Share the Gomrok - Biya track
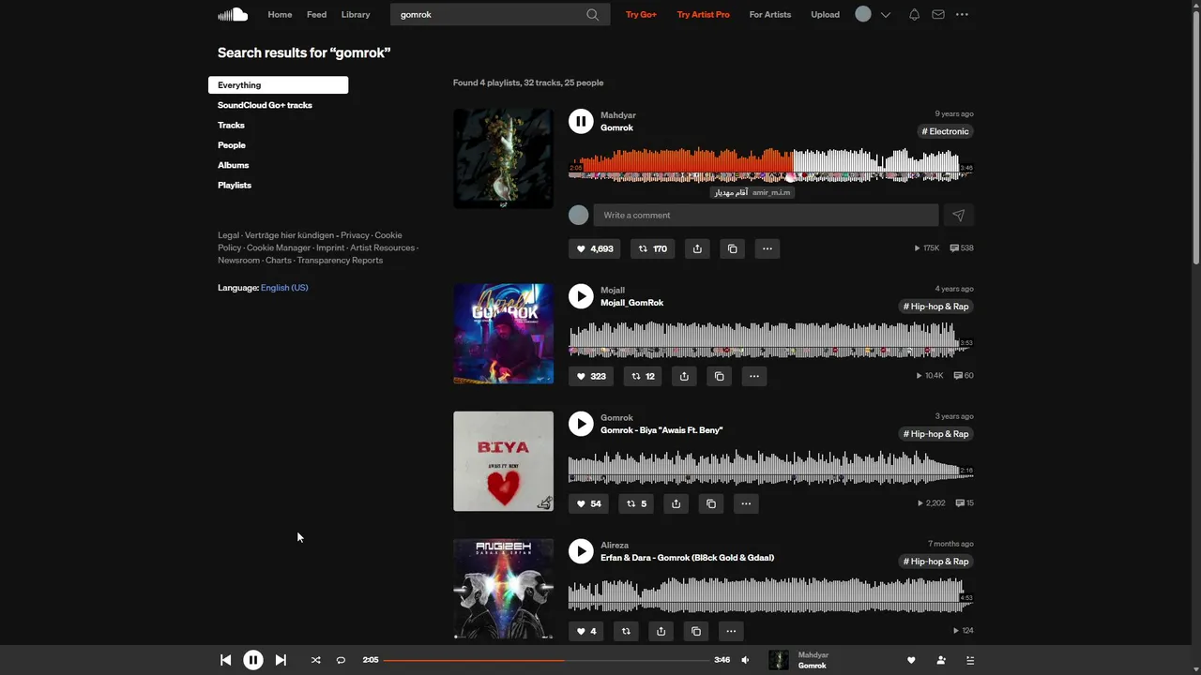 pyautogui.click(x=676, y=503)
